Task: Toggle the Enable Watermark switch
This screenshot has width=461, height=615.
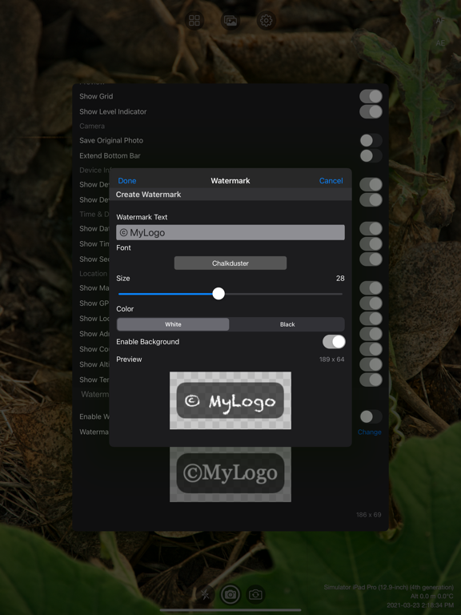Action: pos(371,416)
